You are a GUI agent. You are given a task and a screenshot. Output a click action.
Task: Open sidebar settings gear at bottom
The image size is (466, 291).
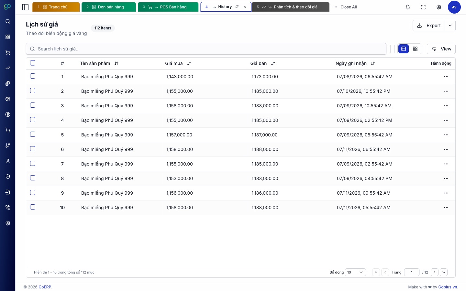tap(8, 223)
